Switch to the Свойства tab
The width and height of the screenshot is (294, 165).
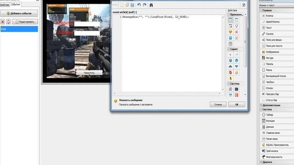click(x=5, y=5)
